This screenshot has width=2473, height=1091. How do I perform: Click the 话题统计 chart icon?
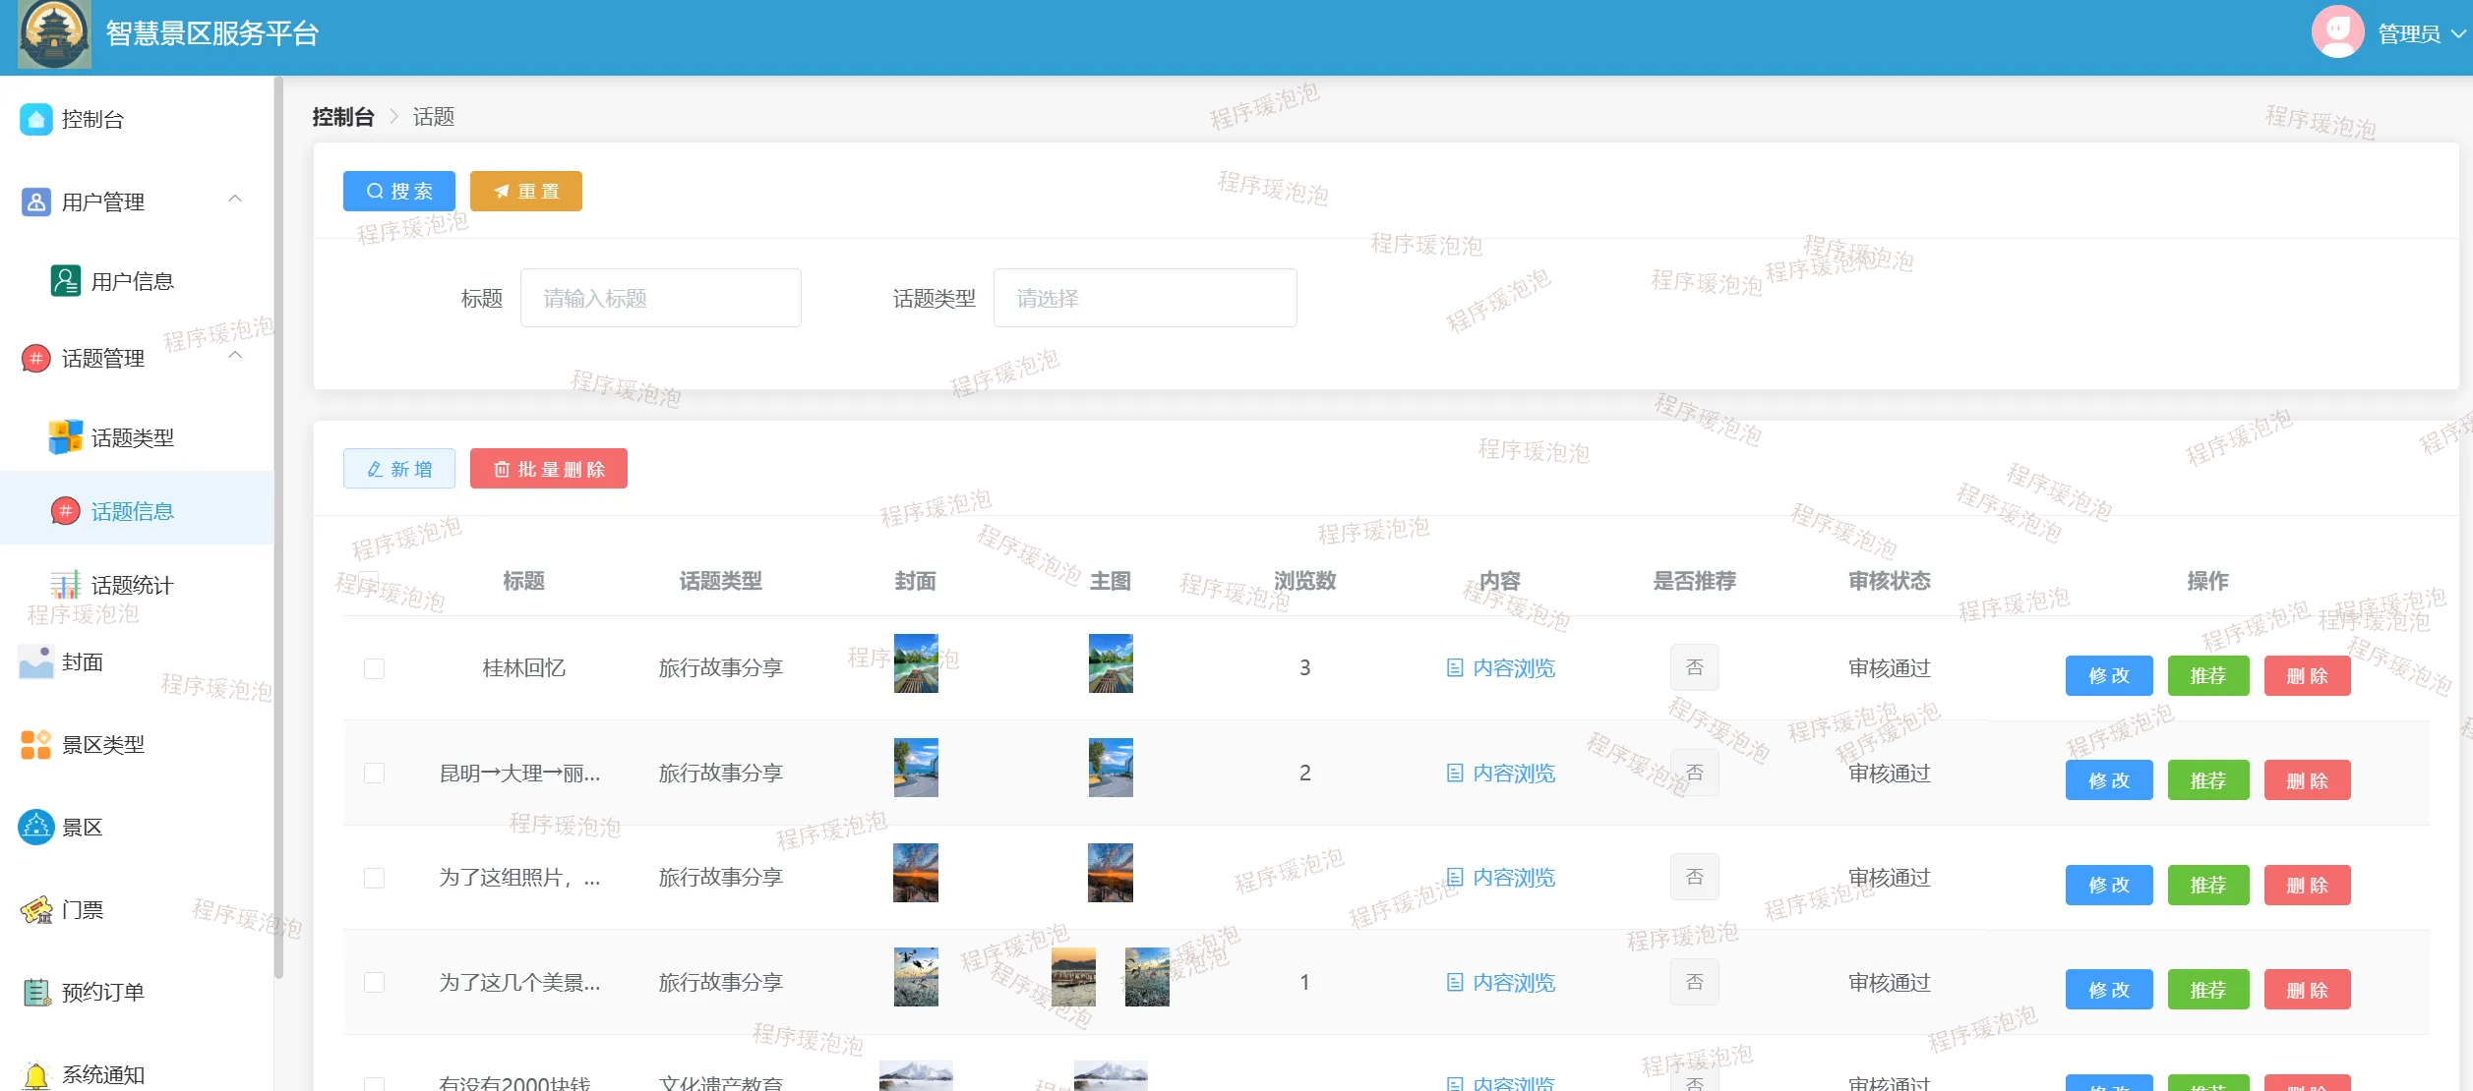pos(65,585)
